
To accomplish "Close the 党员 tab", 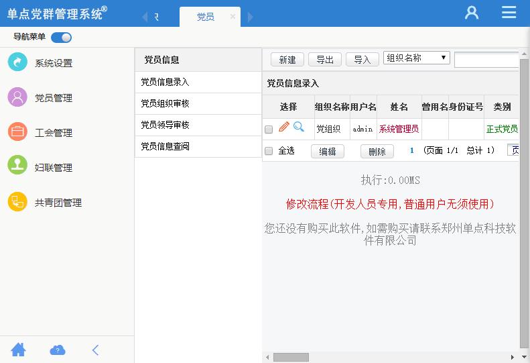I will 233,16.
